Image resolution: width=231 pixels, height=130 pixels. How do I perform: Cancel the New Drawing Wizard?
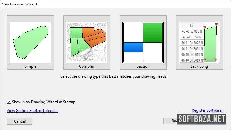pyautogui.click(x=20, y=121)
